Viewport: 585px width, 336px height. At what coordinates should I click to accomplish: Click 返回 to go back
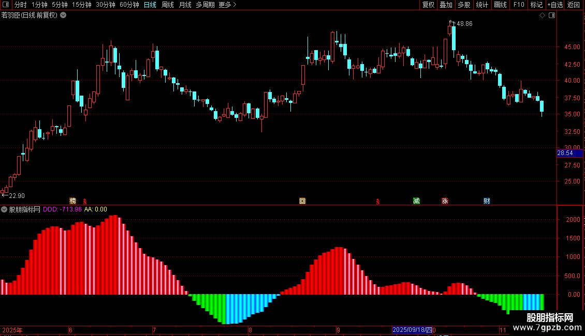[574, 5]
